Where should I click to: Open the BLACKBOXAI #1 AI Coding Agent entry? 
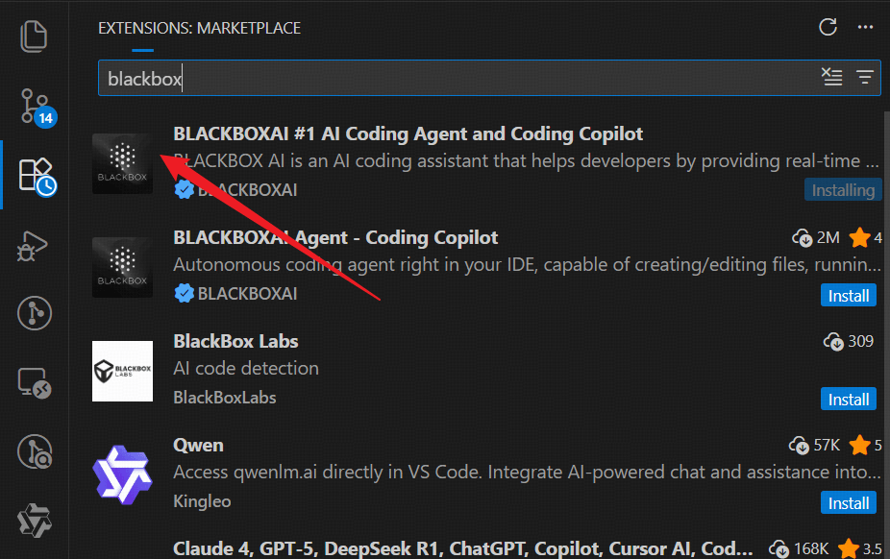tap(408, 134)
